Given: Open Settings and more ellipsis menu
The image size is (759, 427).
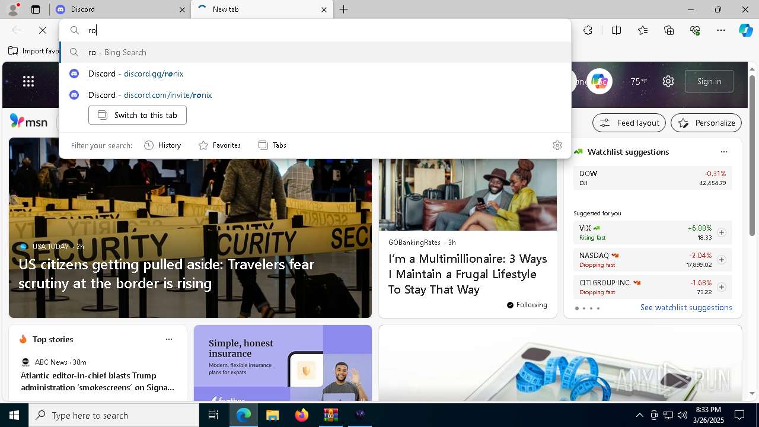Looking at the screenshot, I should point(721,30).
